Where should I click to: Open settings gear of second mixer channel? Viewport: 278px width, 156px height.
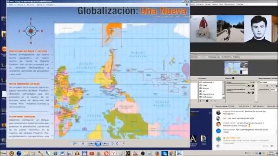(253, 92)
